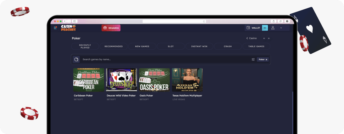This screenshot has height=134, width=344.
Task: Select the Instant Win category tab
Action: tap(199, 46)
